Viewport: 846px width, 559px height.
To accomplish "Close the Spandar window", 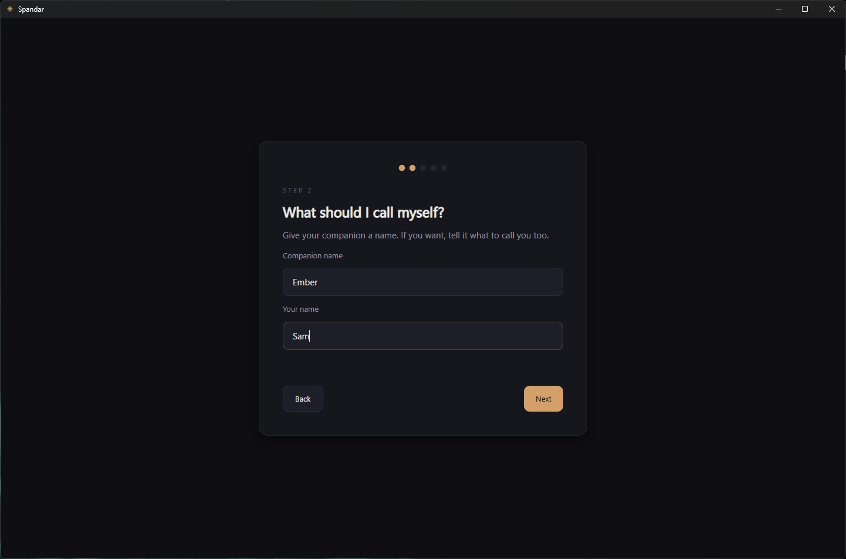I will (x=832, y=9).
